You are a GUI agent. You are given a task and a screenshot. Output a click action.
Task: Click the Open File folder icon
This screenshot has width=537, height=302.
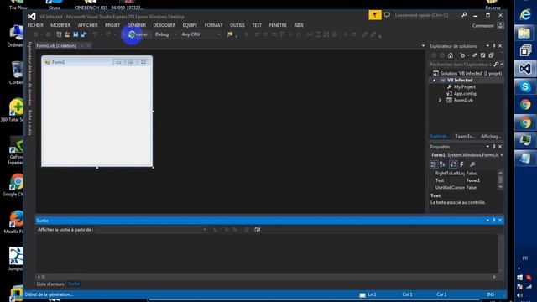click(x=67, y=34)
